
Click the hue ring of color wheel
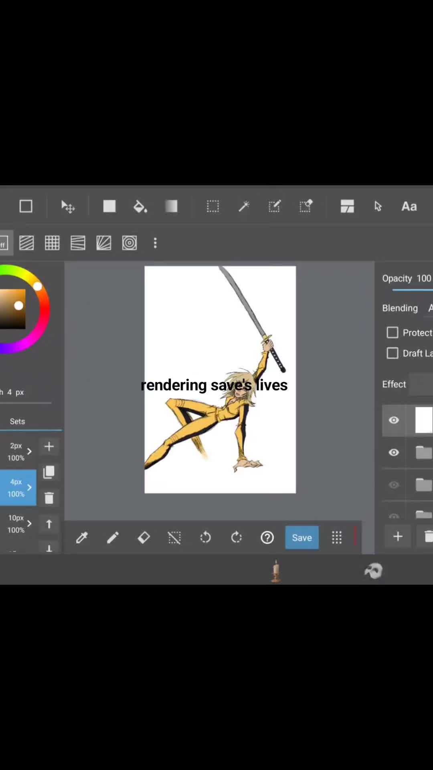44,309
